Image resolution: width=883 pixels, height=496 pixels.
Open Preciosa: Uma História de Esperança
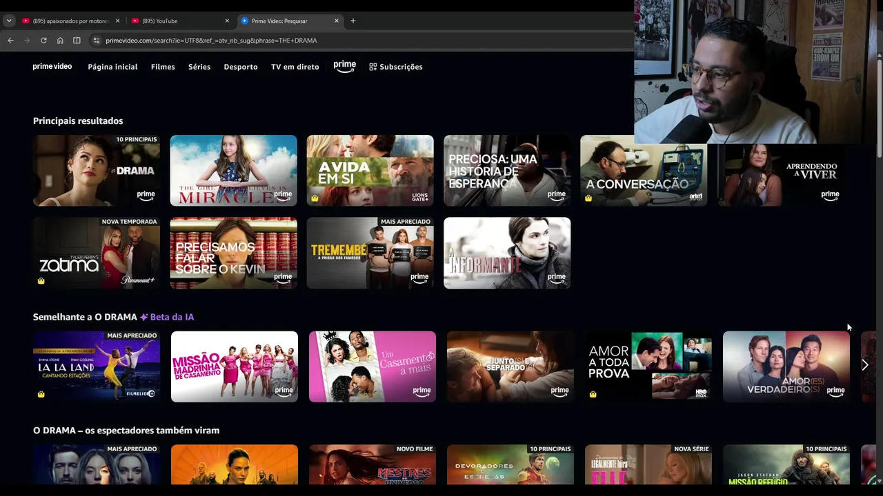point(507,171)
